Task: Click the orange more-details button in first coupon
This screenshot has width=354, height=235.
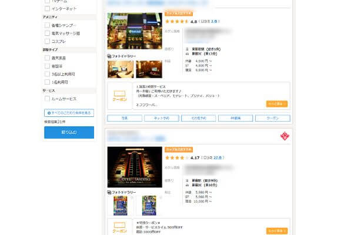Action: pyautogui.click(x=276, y=103)
